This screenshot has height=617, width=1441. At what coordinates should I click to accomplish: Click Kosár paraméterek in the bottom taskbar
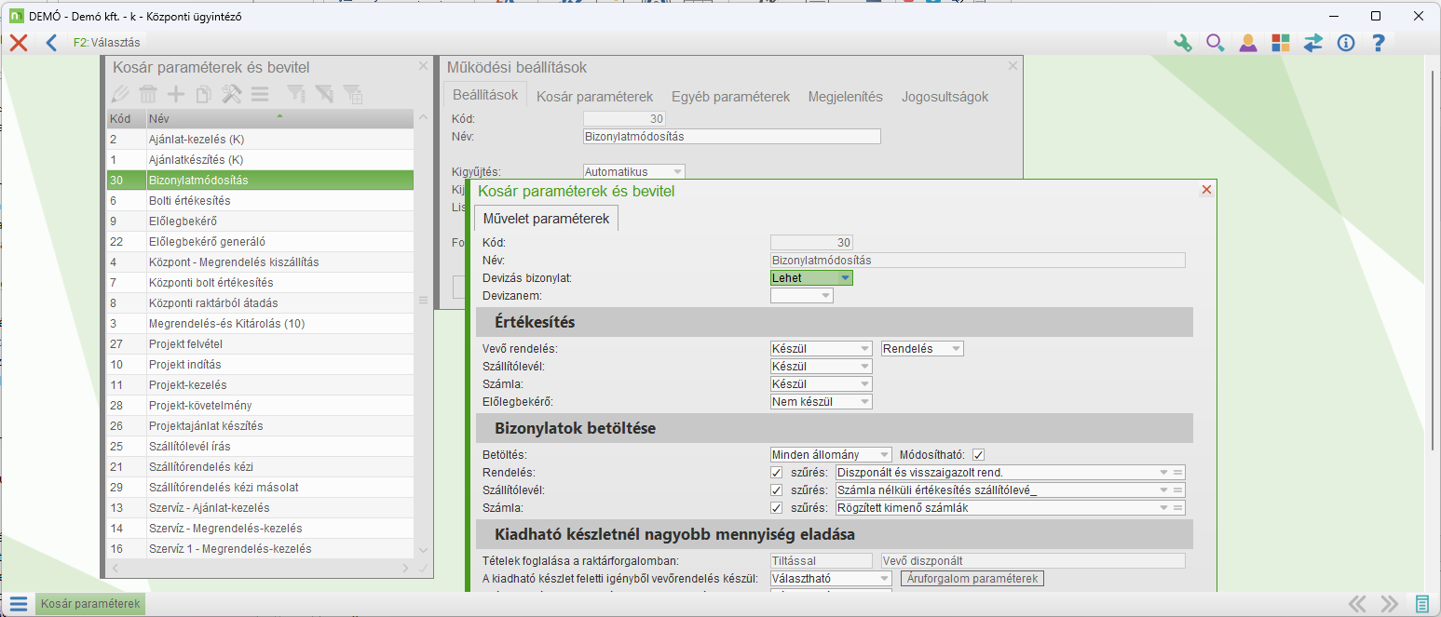pos(90,604)
